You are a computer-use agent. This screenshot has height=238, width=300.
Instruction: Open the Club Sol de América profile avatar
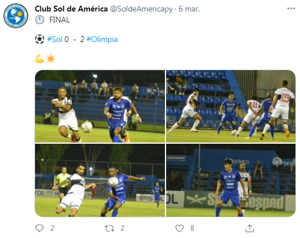click(16, 16)
